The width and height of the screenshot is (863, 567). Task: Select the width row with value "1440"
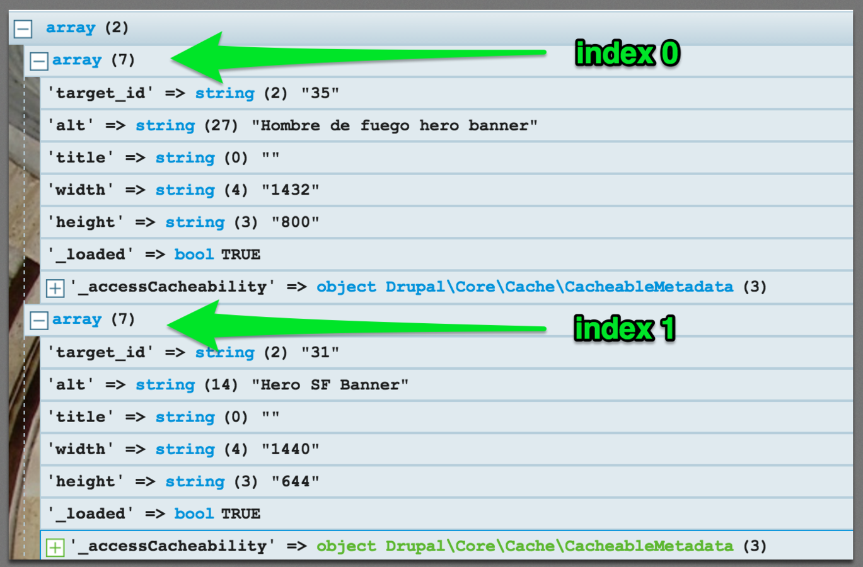point(446,449)
